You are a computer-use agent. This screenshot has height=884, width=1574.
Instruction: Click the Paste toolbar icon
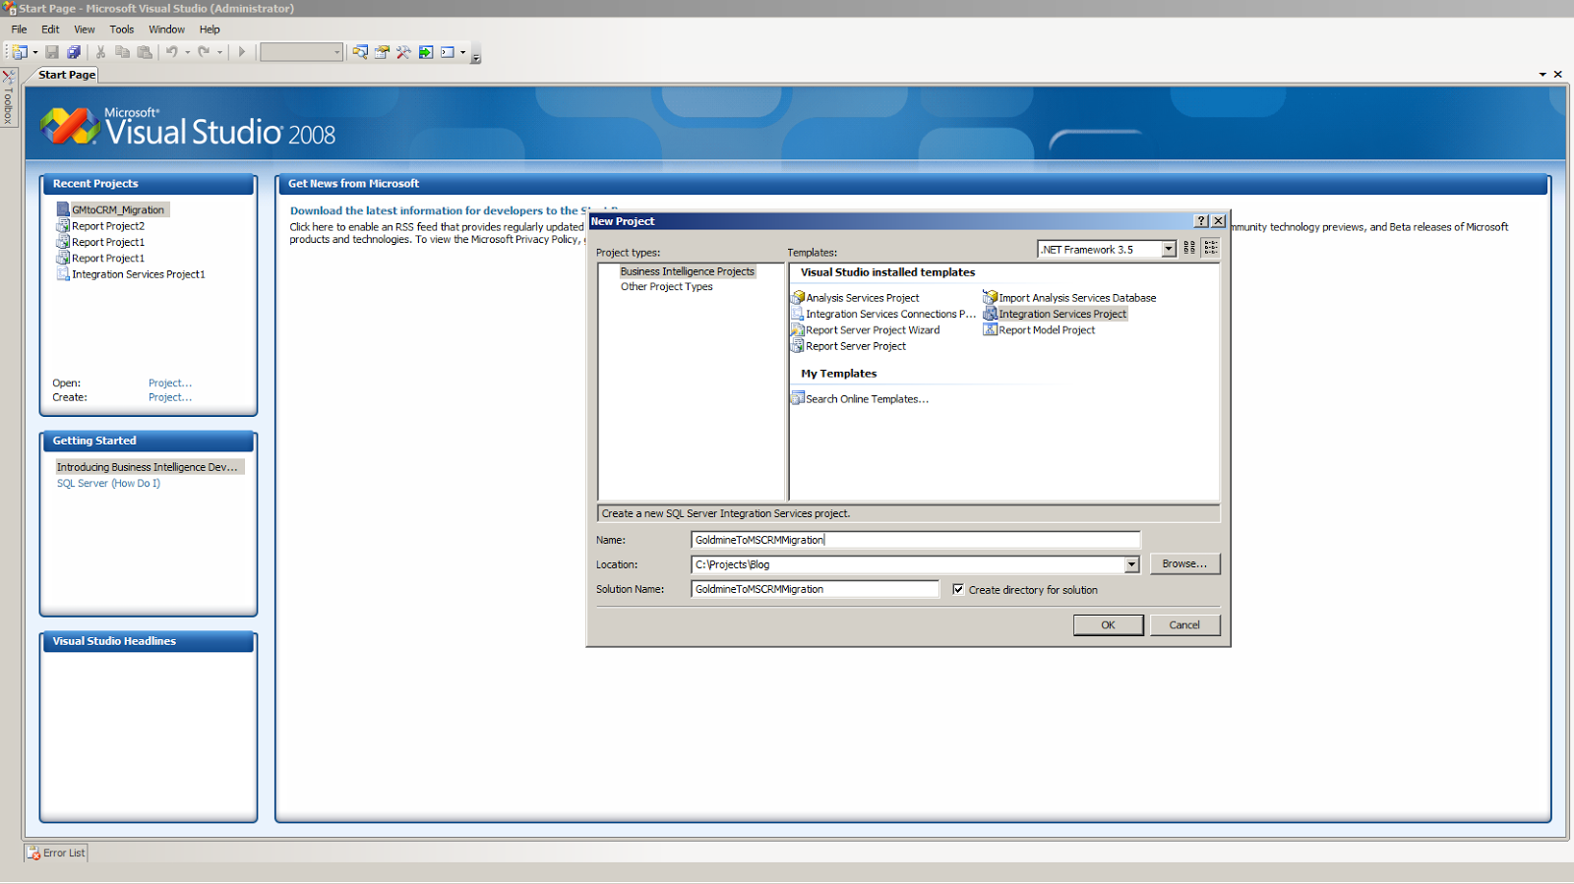145,52
